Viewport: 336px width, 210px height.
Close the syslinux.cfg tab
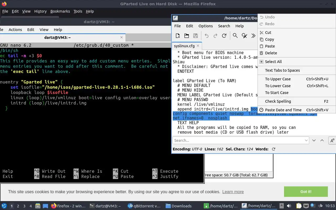(198, 46)
